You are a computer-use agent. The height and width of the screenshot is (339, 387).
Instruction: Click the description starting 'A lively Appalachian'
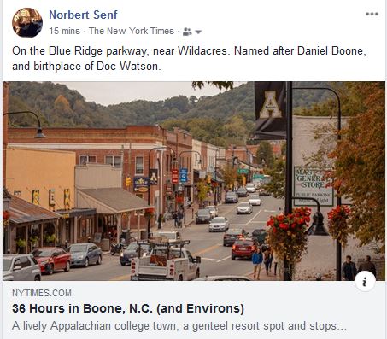tap(179, 326)
